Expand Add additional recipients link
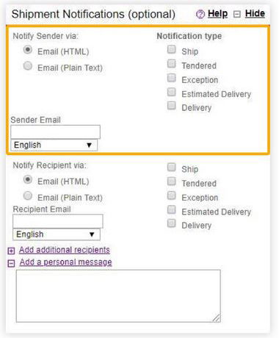Image resolution: width=279 pixels, height=338 pixels. (x=65, y=250)
